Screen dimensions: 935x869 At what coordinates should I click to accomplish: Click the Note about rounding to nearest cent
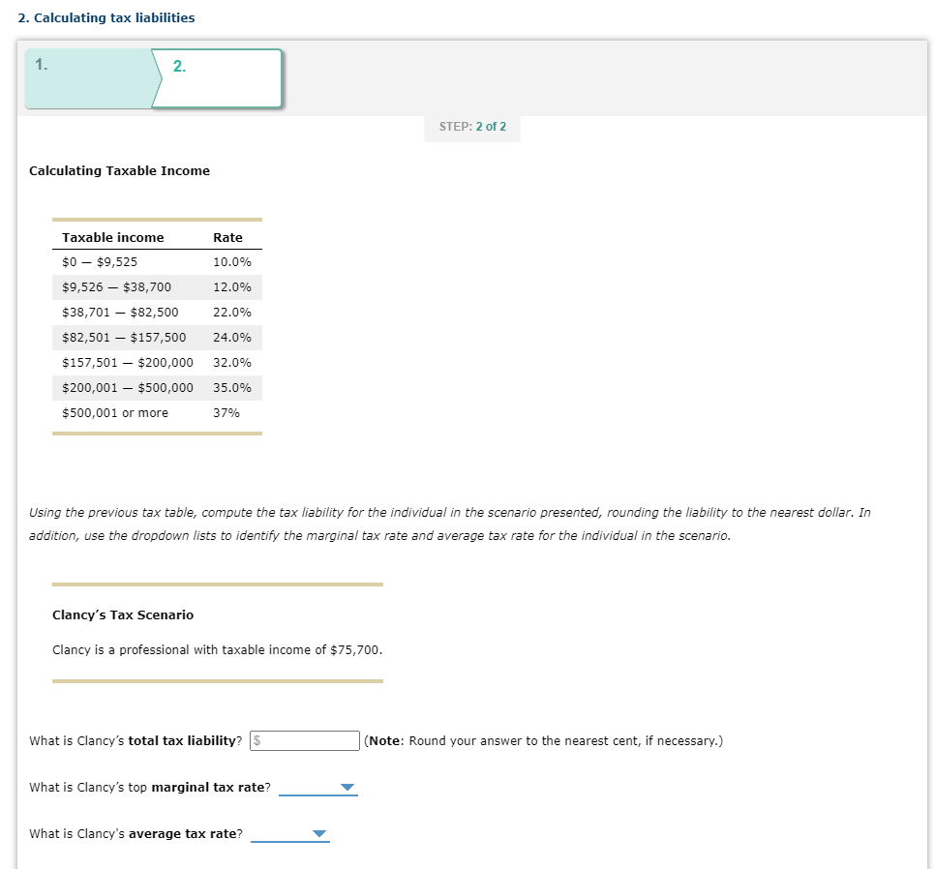(543, 741)
